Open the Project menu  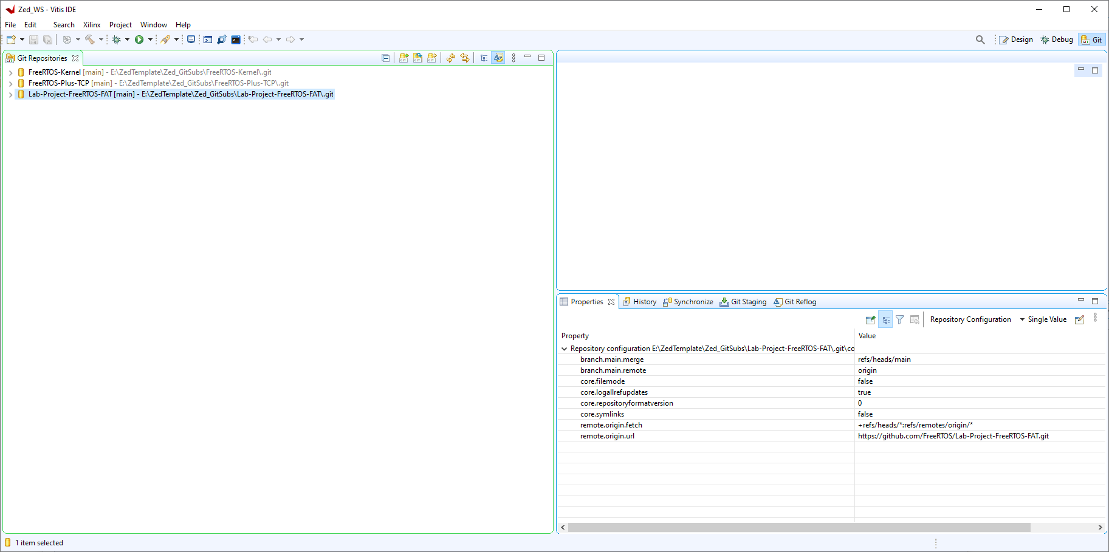(120, 25)
